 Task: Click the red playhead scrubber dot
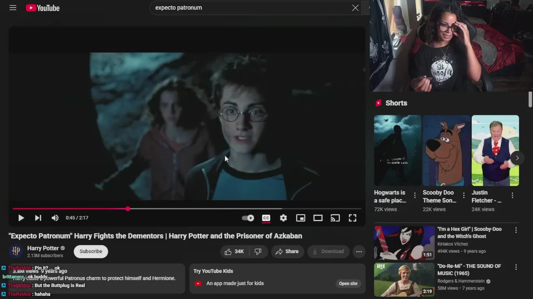(x=128, y=209)
